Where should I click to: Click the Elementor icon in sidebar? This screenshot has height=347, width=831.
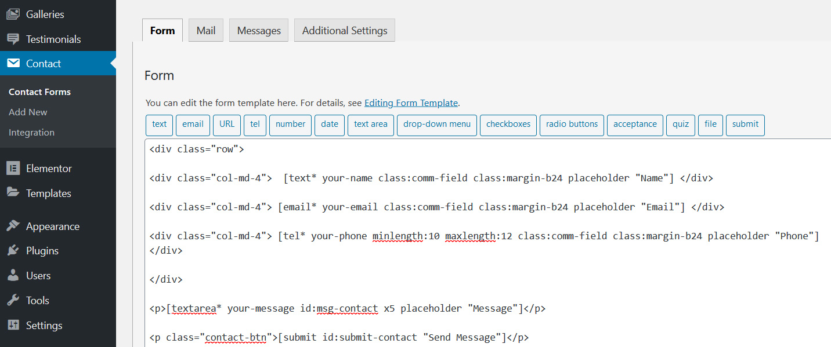(13, 169)
